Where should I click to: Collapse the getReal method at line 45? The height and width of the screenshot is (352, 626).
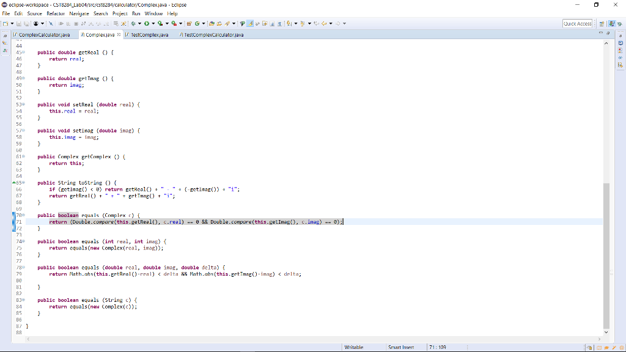24,53
